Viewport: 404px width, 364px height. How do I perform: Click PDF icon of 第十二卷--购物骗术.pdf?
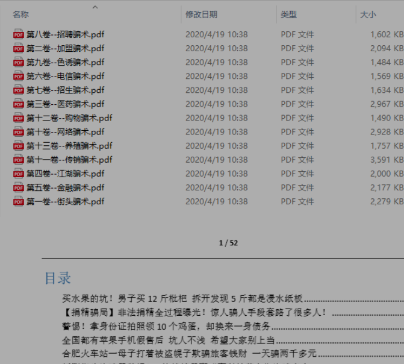point(18,118)
